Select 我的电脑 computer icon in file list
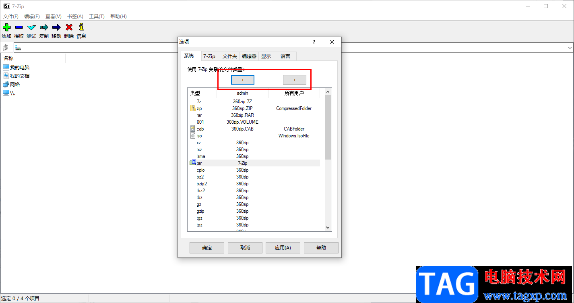Viewport: 574px width, 303px height. (6, 67)
